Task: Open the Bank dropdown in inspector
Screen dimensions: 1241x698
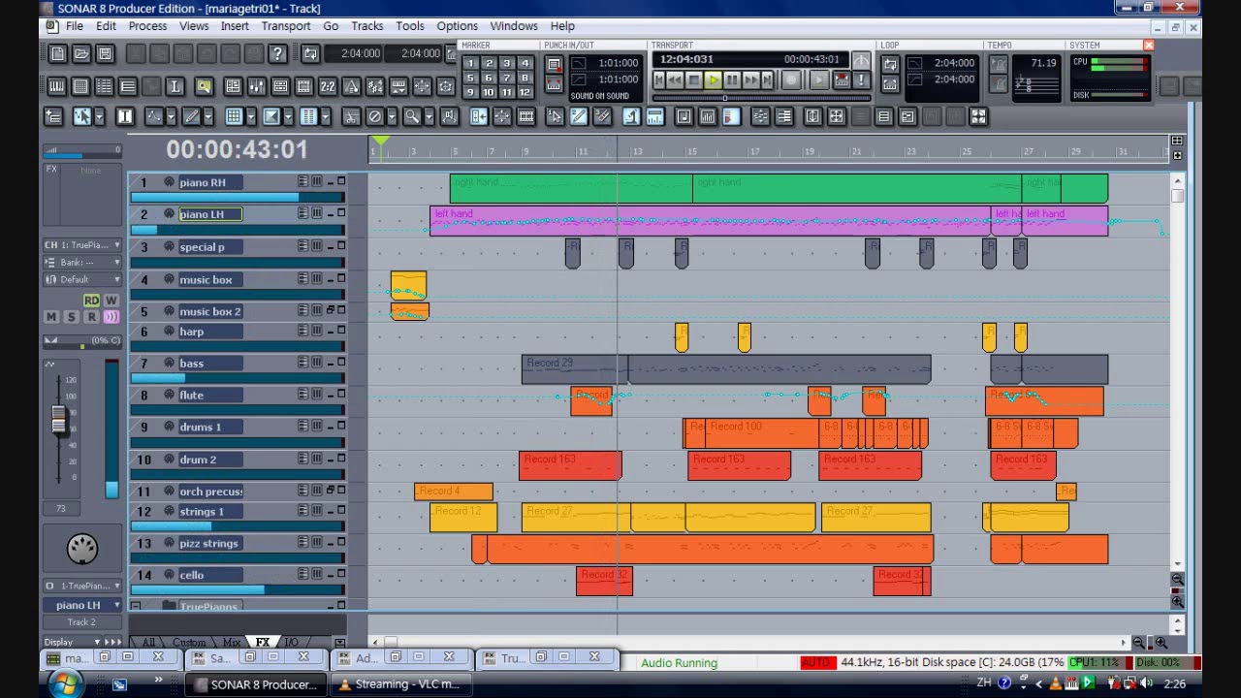Action: pos(82,263)
